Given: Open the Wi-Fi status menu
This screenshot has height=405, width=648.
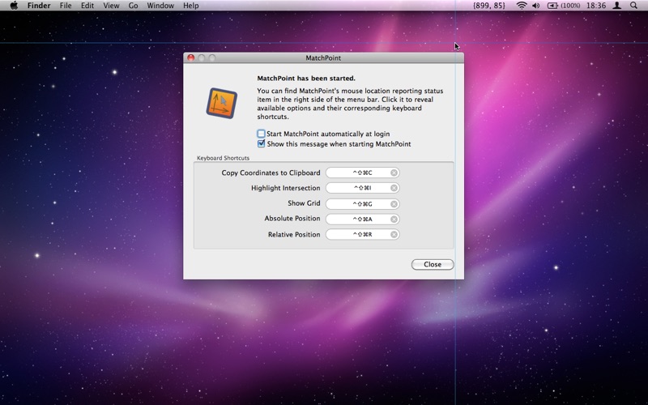Looking at the screenshot, I should pos(521,6).
